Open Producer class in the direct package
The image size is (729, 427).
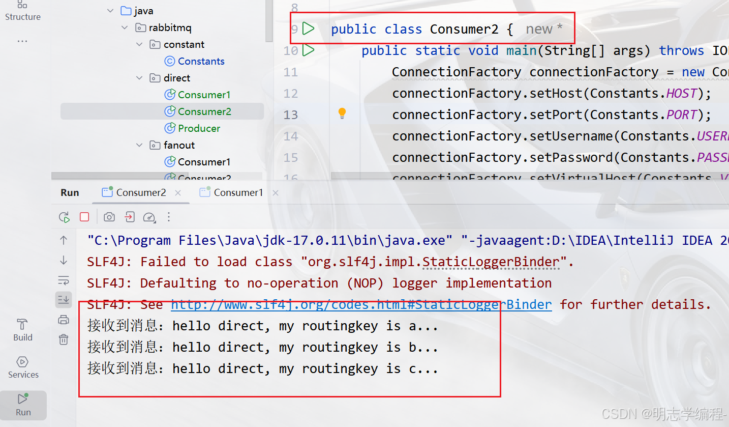click(x=199, y=128)
